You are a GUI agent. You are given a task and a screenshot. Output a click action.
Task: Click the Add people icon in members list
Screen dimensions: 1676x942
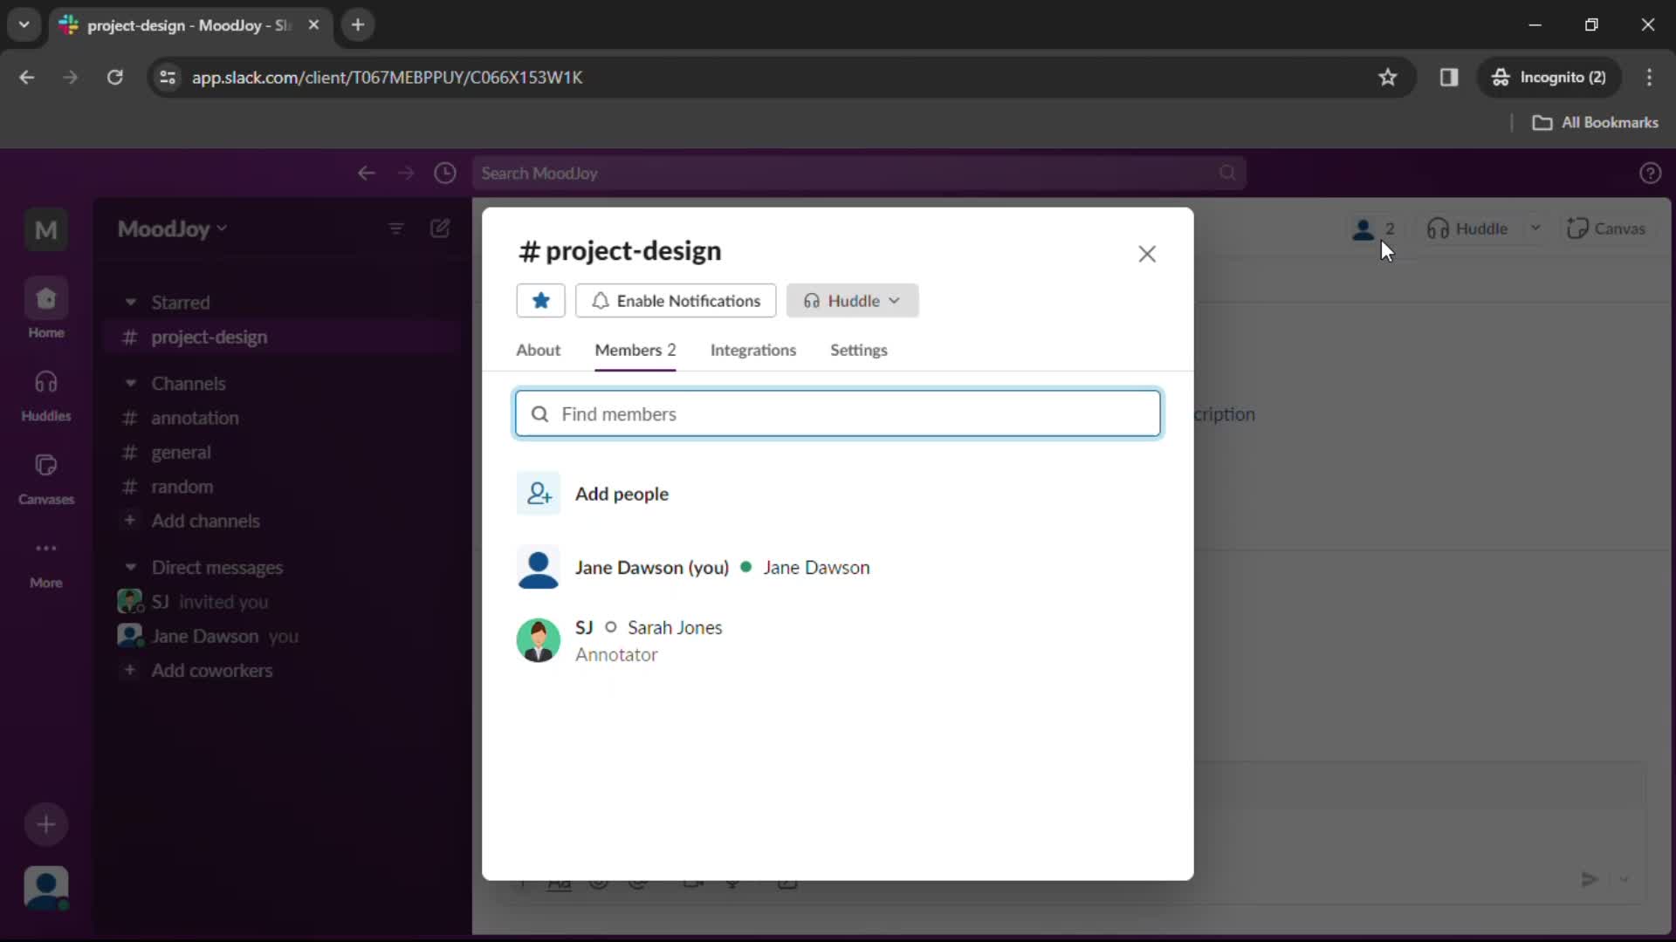pyautogui.click(x=539, y=494)
